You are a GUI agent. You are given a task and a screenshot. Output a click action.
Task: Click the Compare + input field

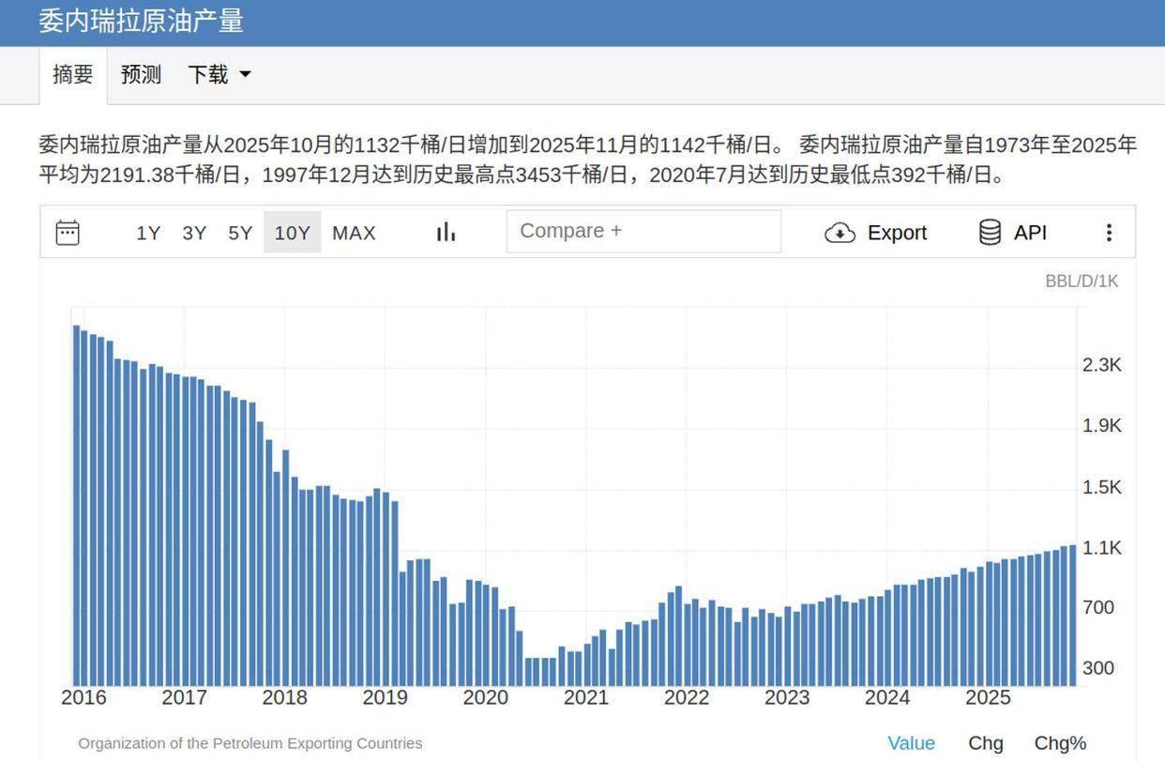click(643, 231)
